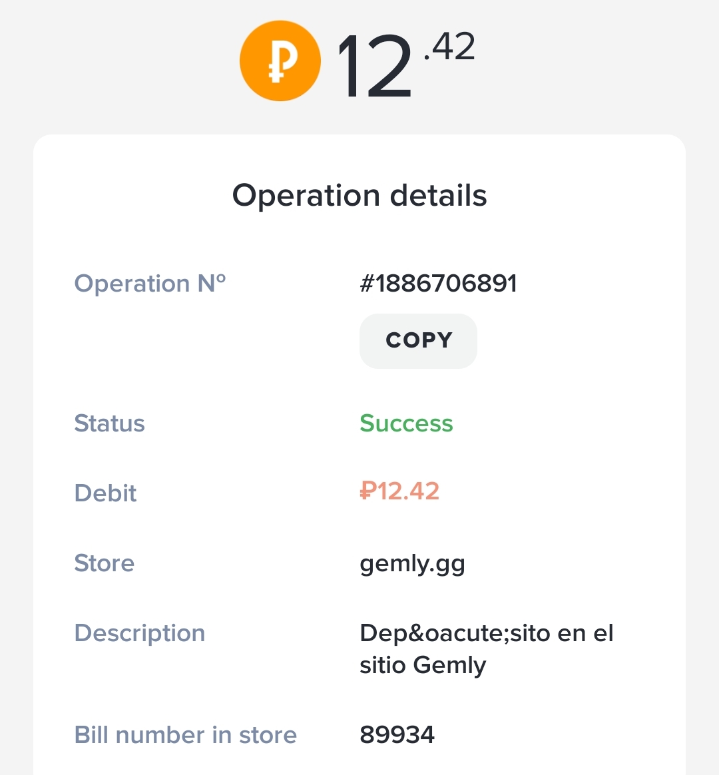The image size is (719, 775).
Task: Tap the ruble sign before the debit amount
Action: point(368,491)
